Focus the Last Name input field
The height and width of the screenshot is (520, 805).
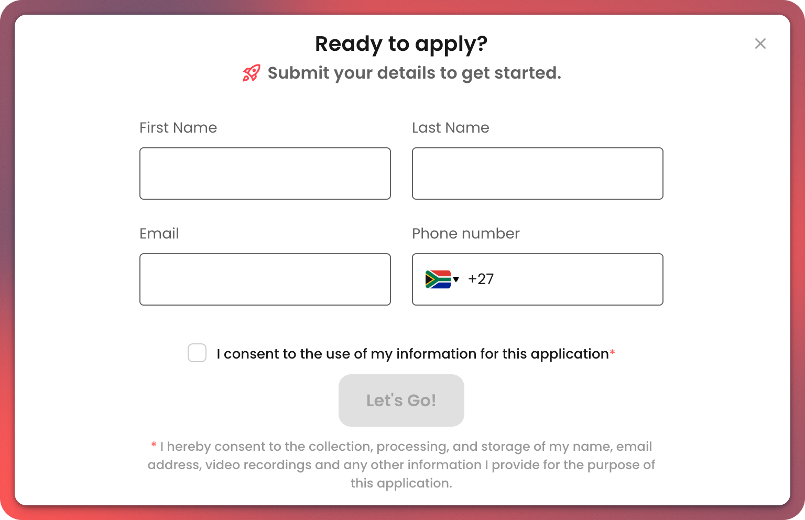(538, 174)
